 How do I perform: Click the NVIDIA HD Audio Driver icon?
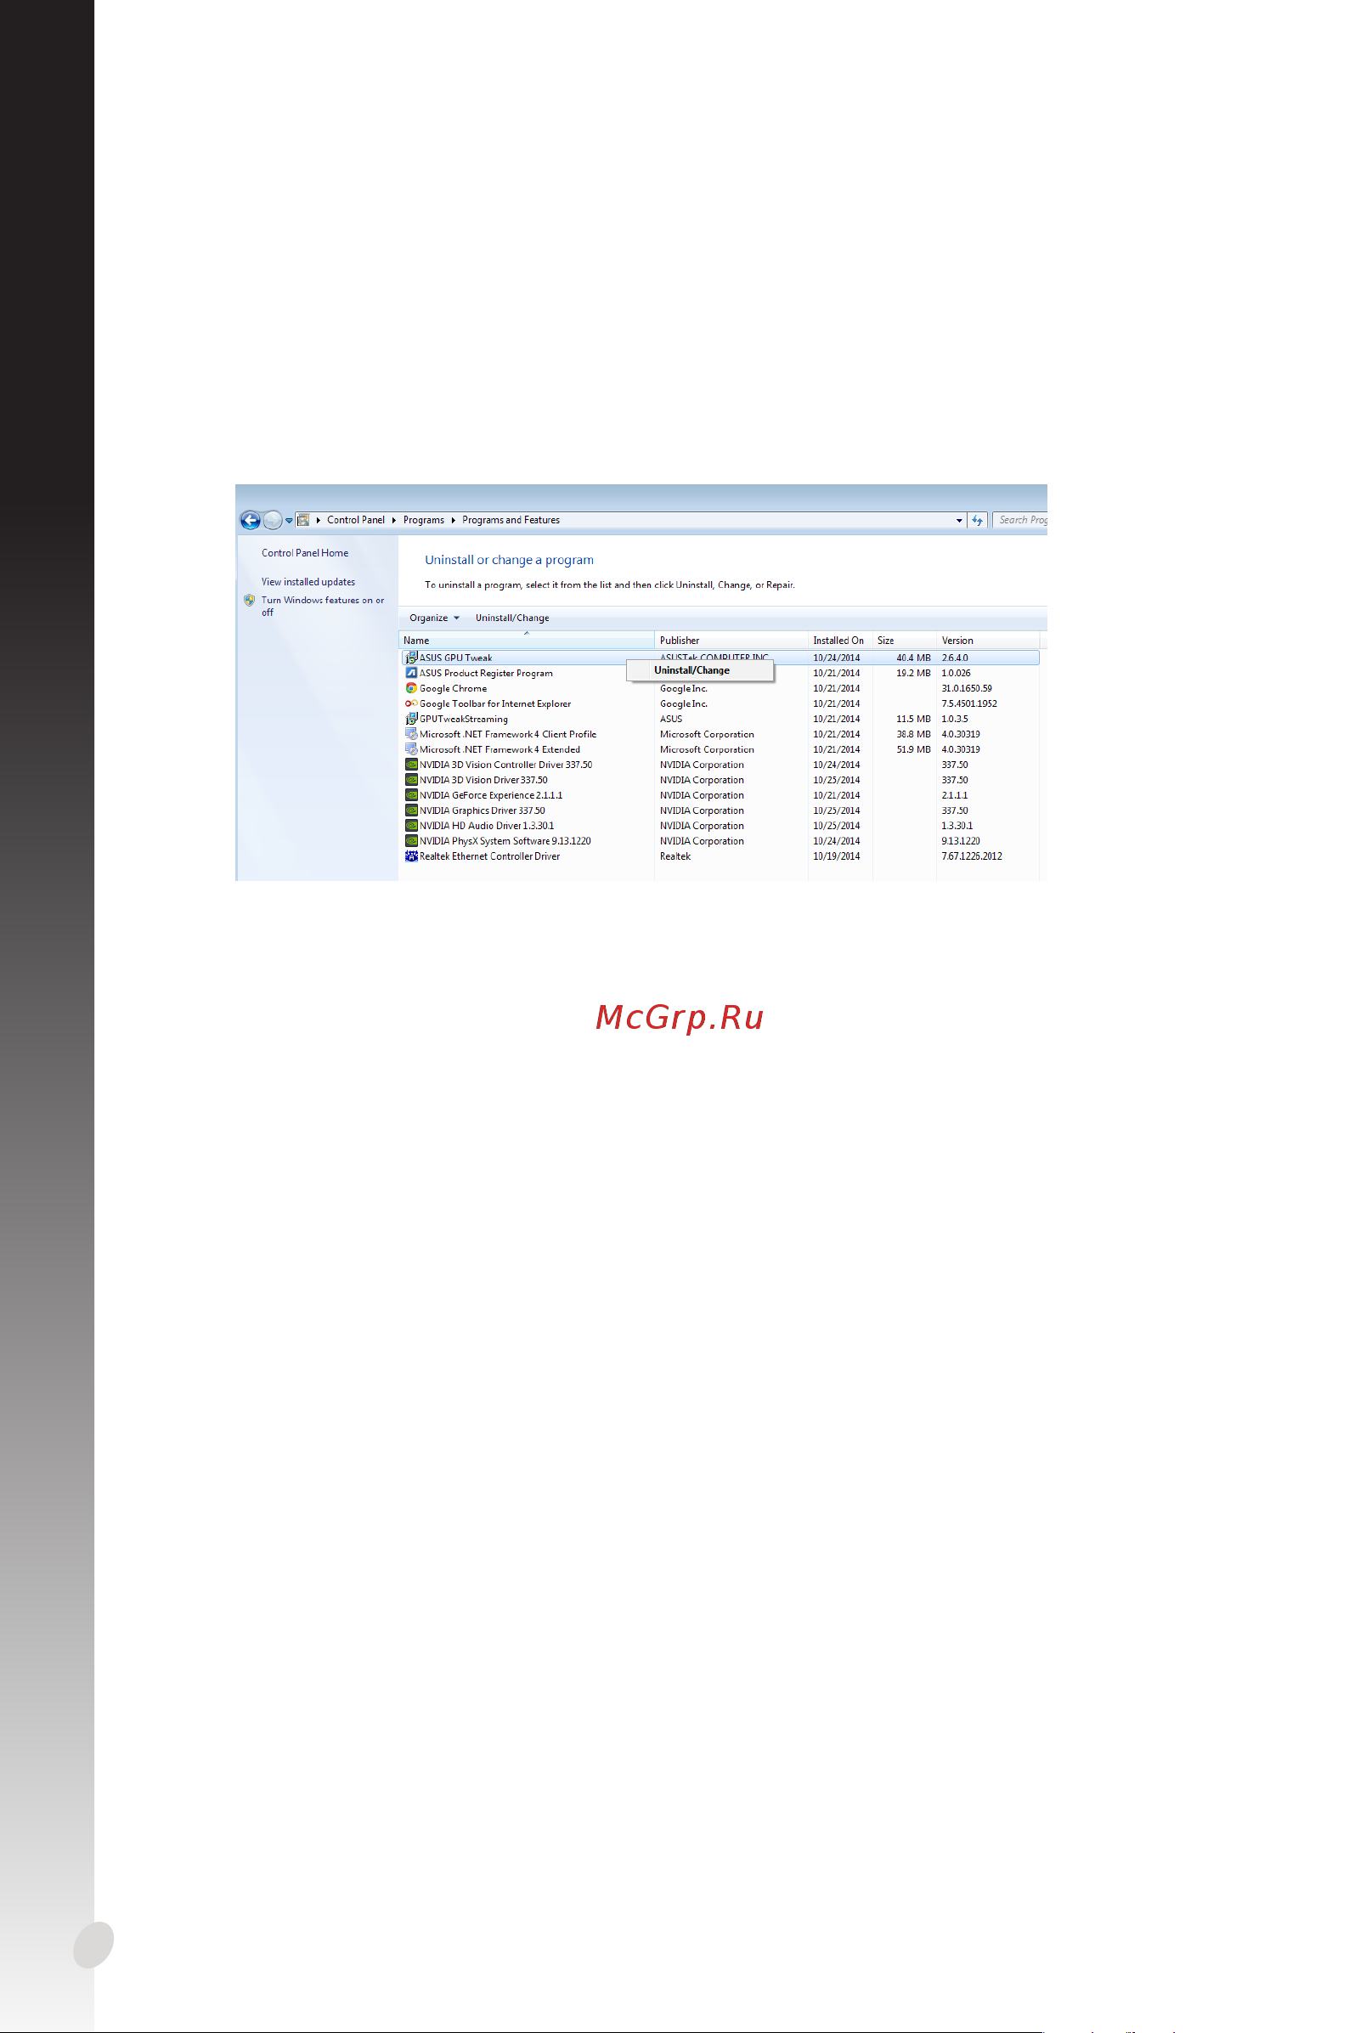pos(411,826)
